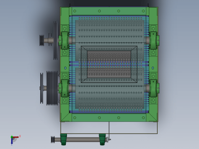The width and height of the screenshot is (199, 149).
Task: Click the red X axis of the triad
Action: click(16, 137)
